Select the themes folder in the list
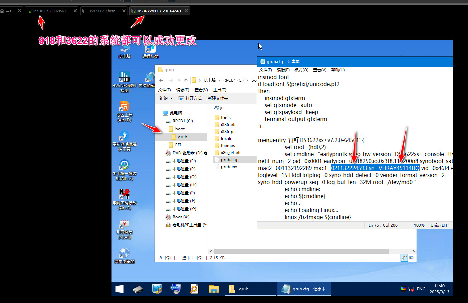The image size is (468, 303). [x=225, y=146]
